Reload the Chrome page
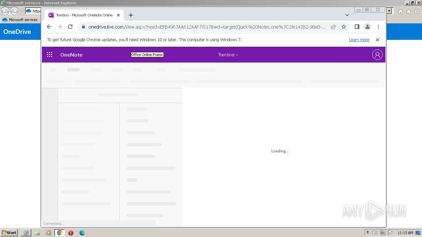 pyautogui.click(x=70, y=27)
